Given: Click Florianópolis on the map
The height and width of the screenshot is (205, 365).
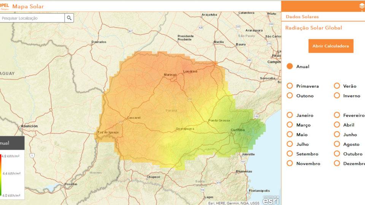Looking at the screenshot, I should coord(259,191).
